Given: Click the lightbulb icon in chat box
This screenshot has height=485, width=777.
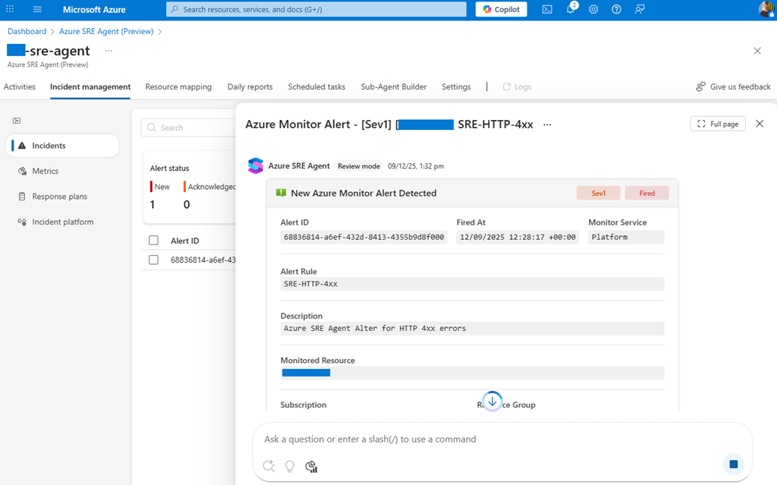Looking at the screenshot, I should 289,466.
